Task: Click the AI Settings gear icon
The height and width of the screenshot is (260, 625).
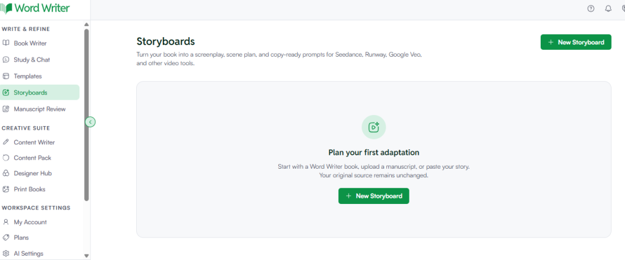Action: click(x=5, y=253)
